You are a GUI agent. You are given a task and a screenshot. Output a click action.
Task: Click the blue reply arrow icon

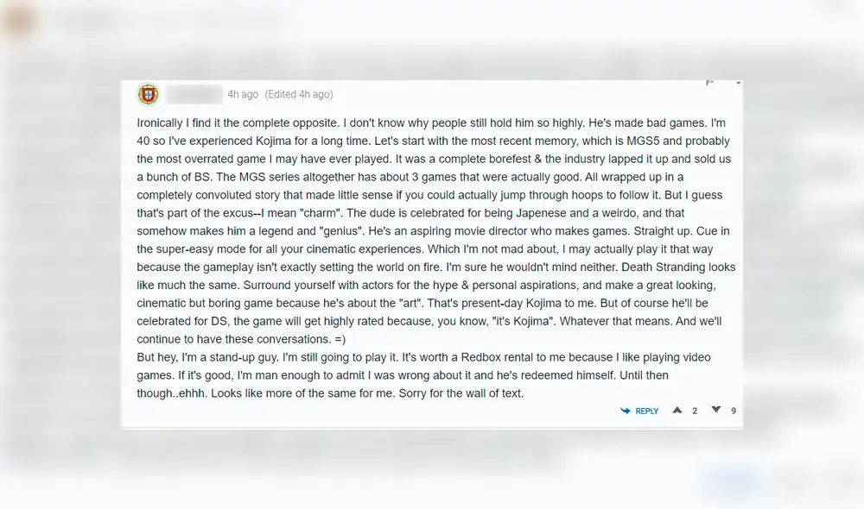[x=626, y=412]
